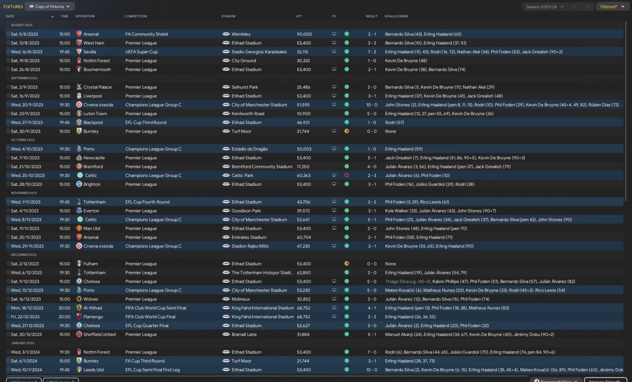This screenshot has width=632, height=382.
Task: Click the Crystal Palace club crest
Action: [79, 87]
